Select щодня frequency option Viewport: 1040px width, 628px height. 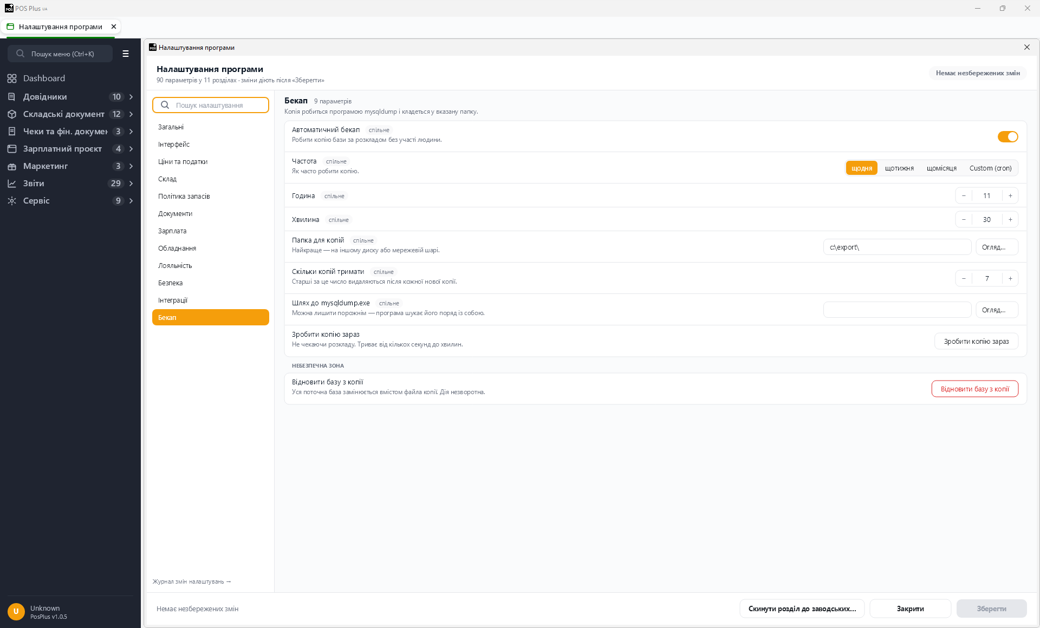coord(861,168)
